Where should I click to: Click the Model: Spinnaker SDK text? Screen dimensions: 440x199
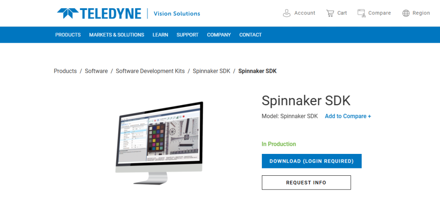click(290, 116)
